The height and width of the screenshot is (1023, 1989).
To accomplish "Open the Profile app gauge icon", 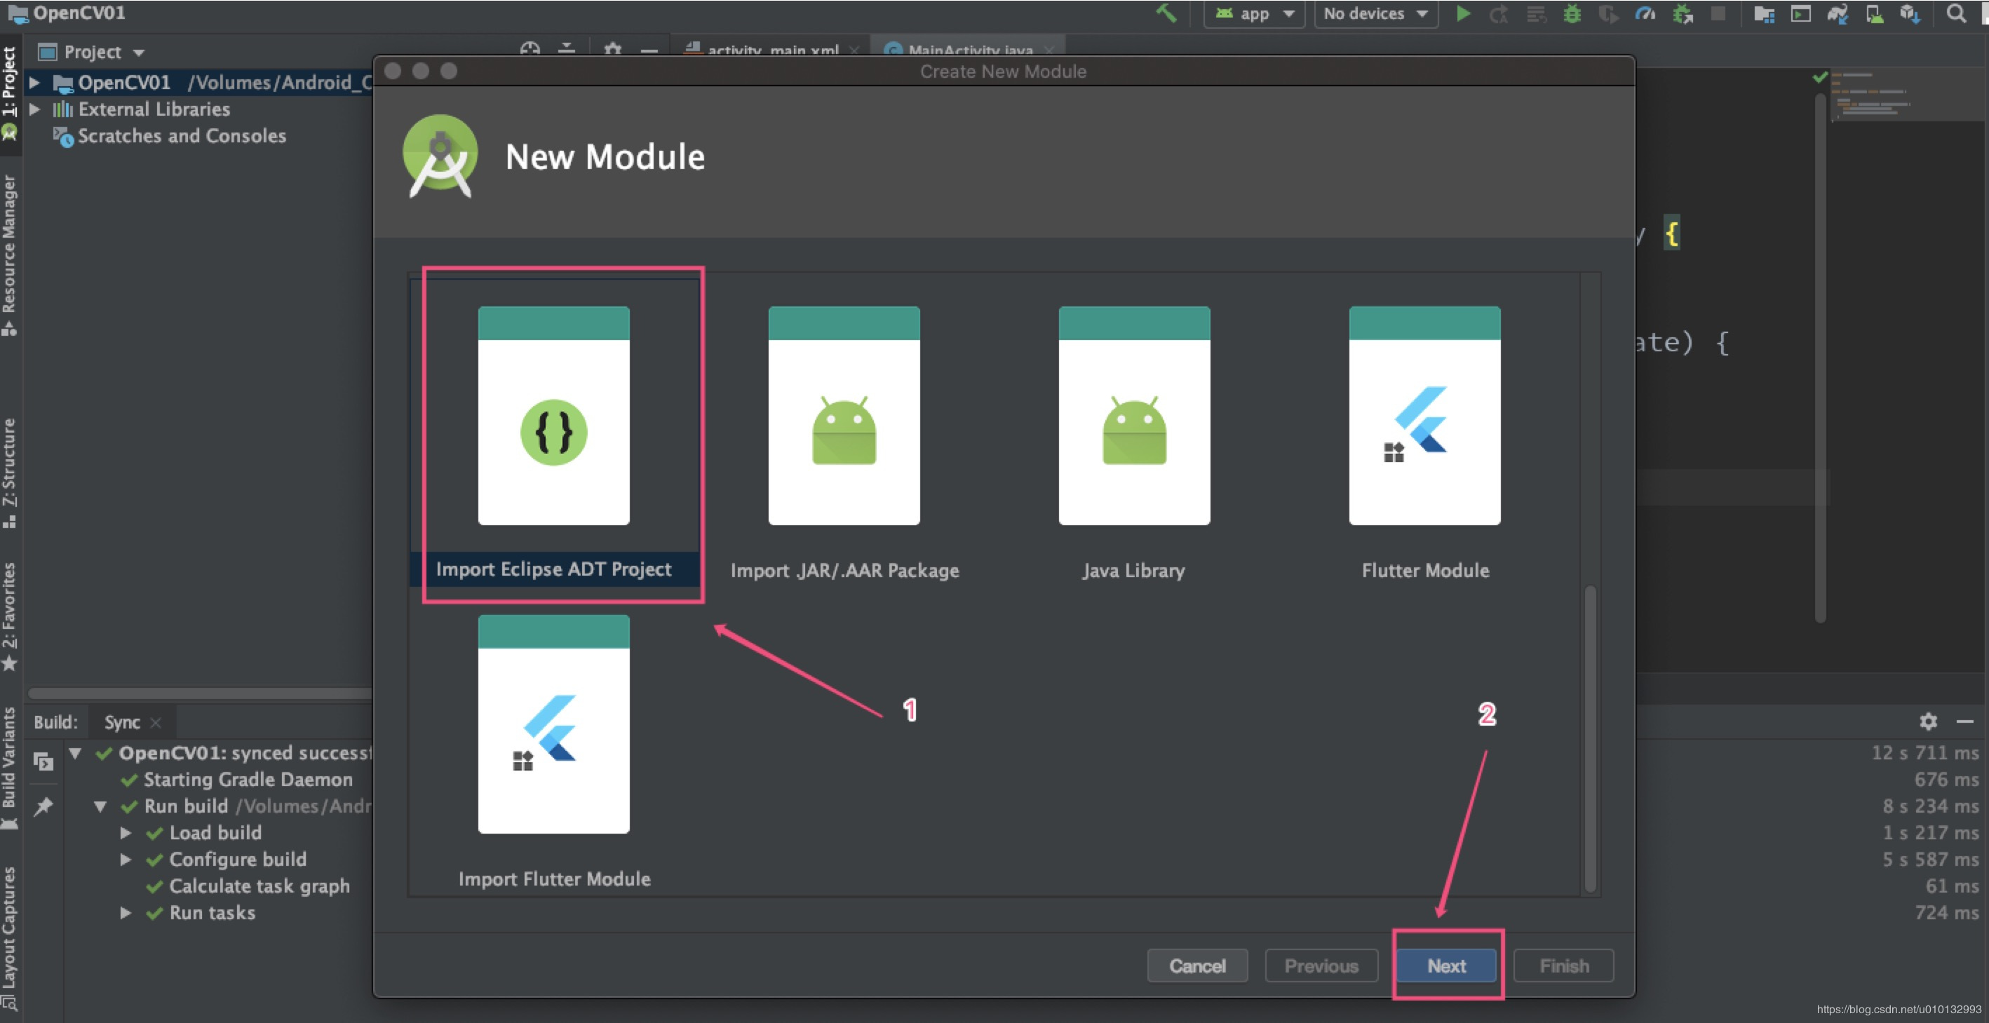I will (x=1645, y=14).
